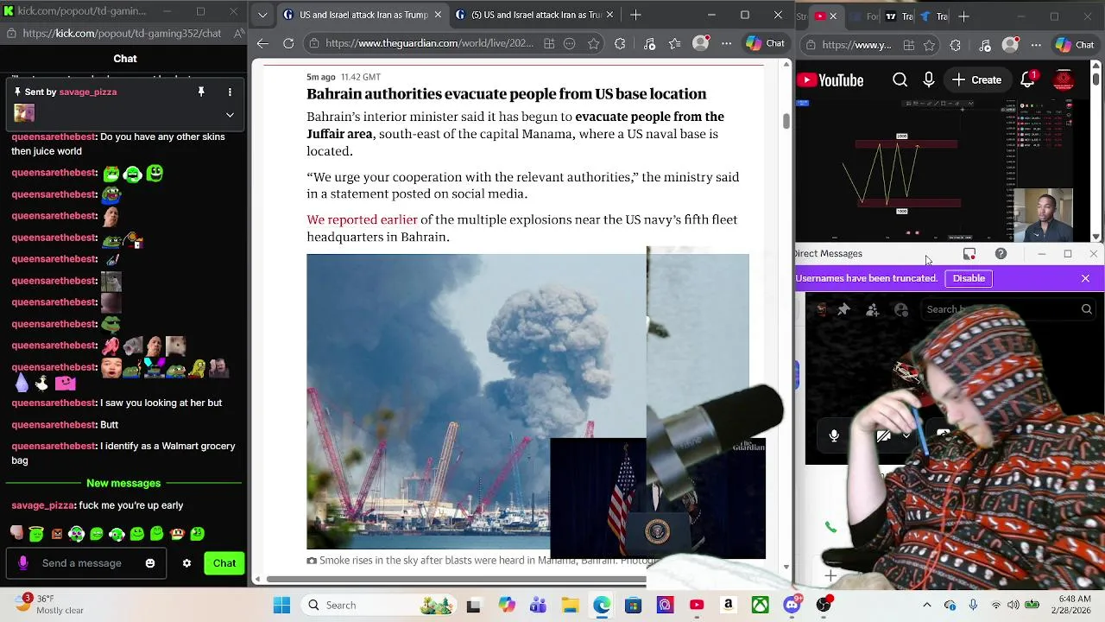Send message with green Chat button
Screen dimensions: 1105x622
tap(224, 563)
